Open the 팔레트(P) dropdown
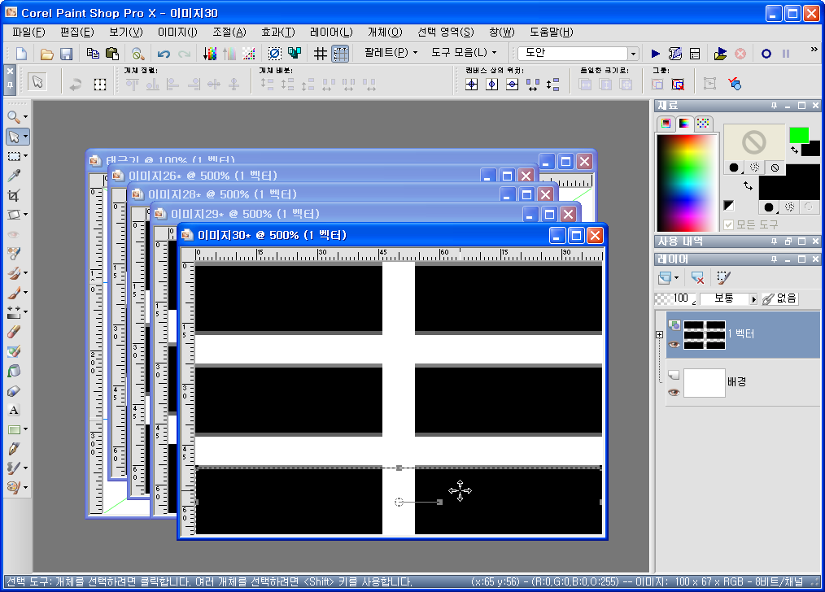This screenshot has height=592, width=825. [x=391, y=53]
